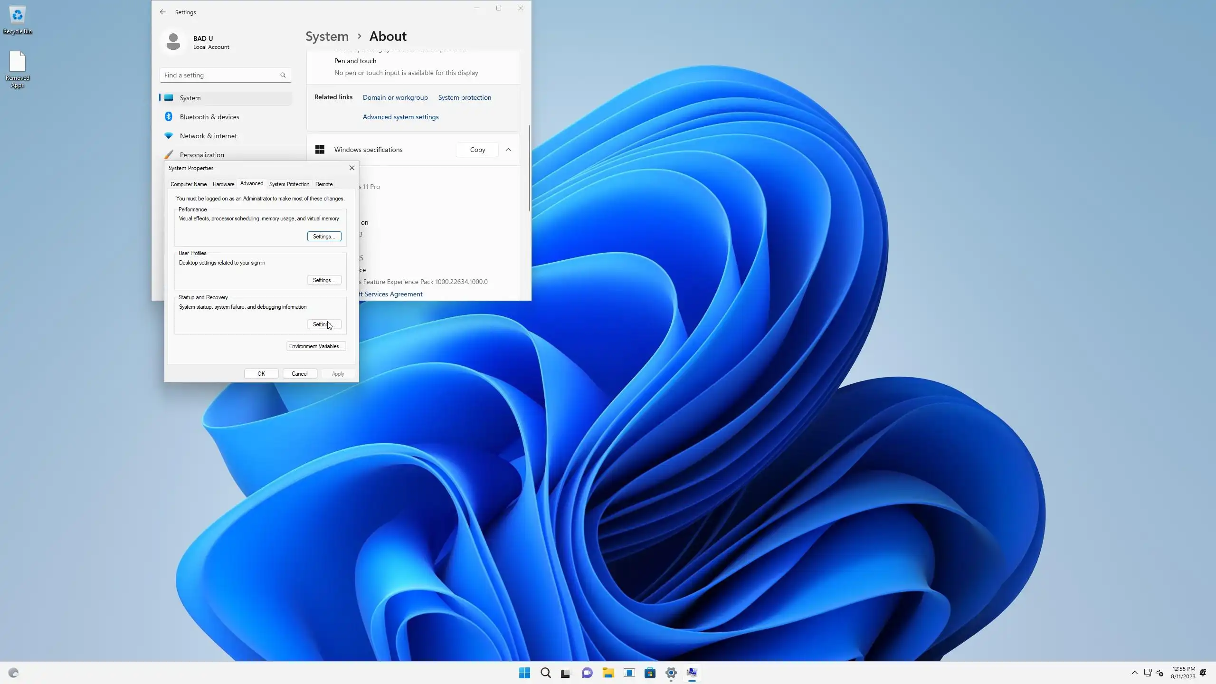Click in the Find a setting field

click(218, 75)
